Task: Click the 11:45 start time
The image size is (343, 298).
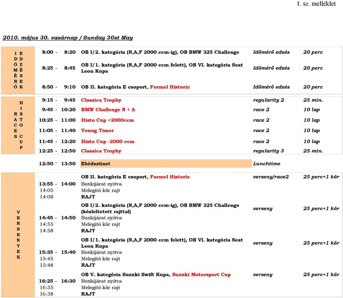Action: [x=46, y=141]
